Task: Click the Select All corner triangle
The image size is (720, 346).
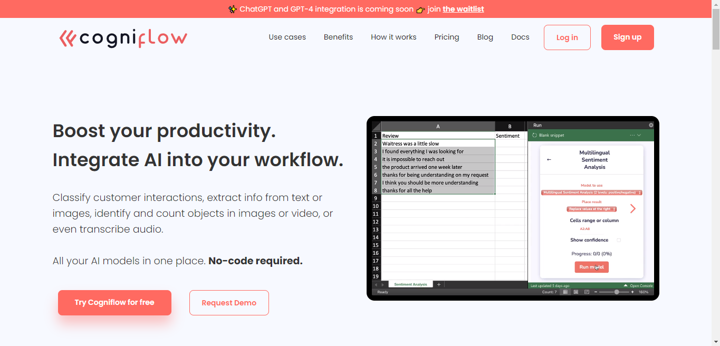Action: coord(376,127)
